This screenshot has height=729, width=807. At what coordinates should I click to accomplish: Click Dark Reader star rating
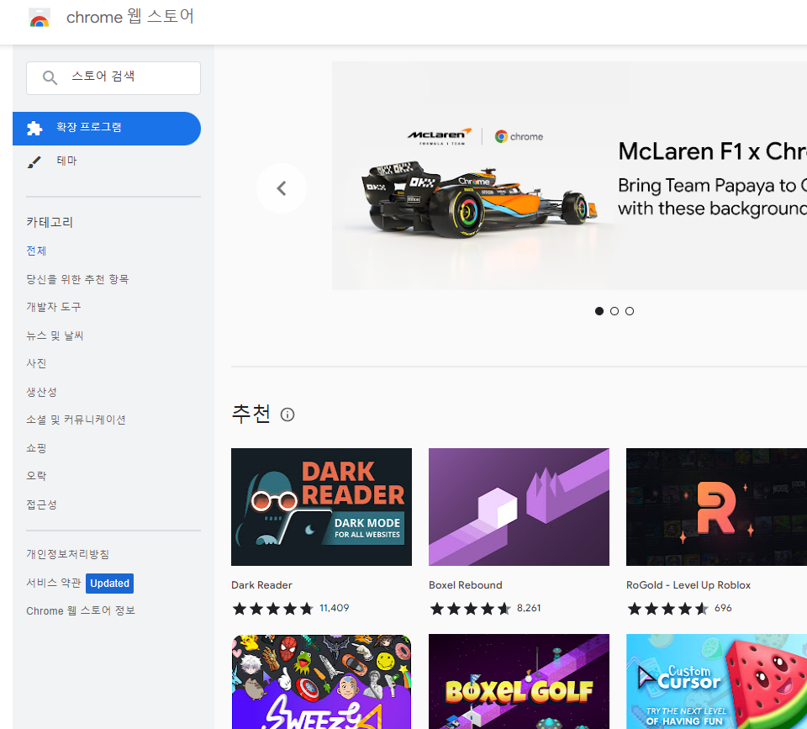pos(272,609)
